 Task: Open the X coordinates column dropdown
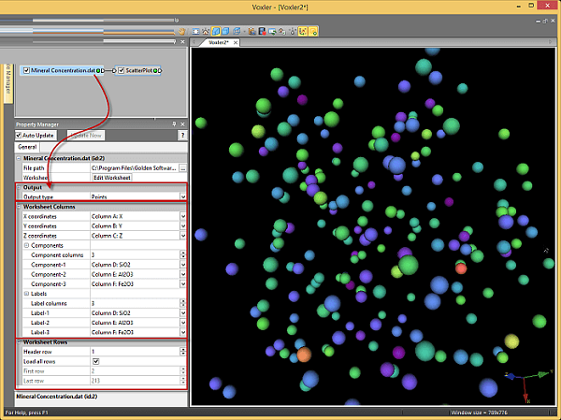coord(183,216)
